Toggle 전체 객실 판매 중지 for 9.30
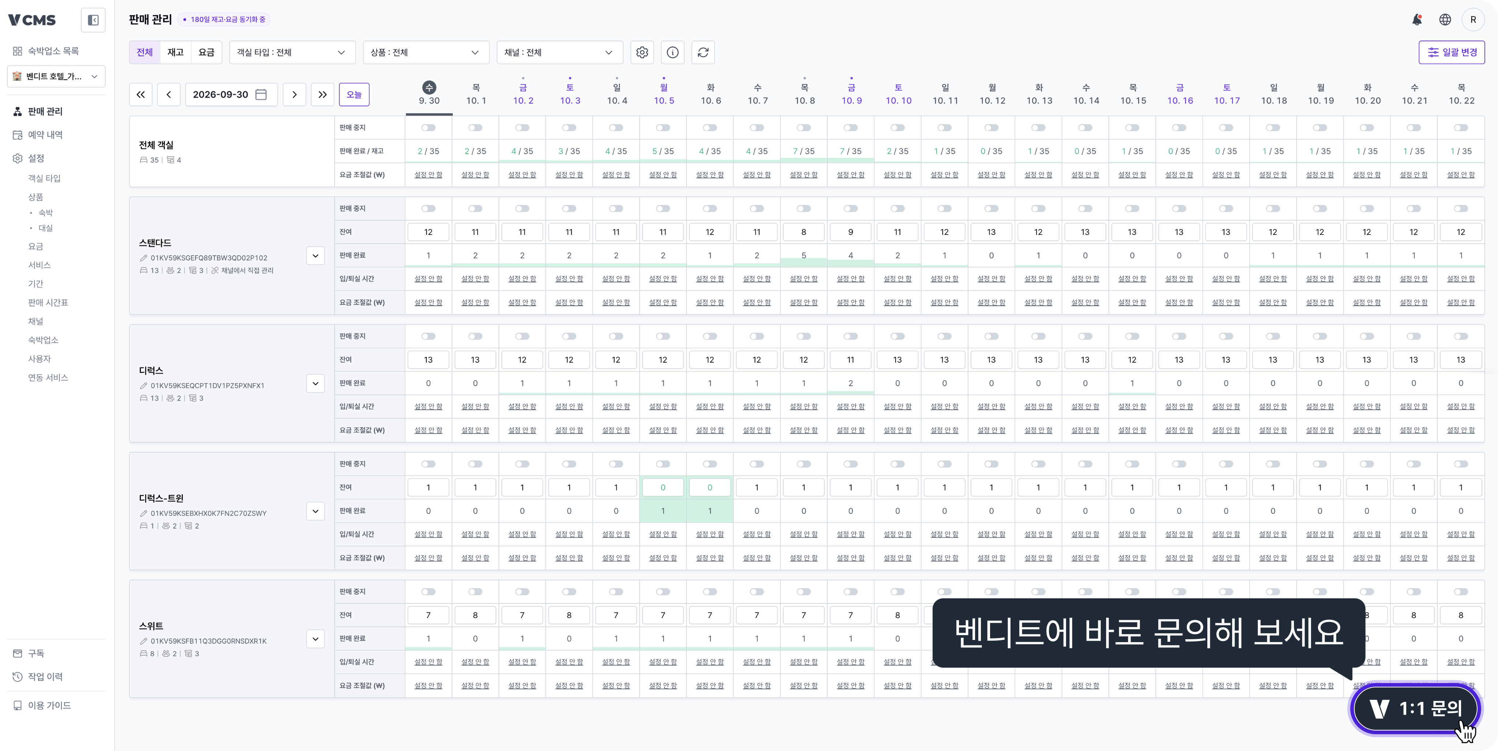The width and height of the screenshot is (1498, 751). click(429, 128)
